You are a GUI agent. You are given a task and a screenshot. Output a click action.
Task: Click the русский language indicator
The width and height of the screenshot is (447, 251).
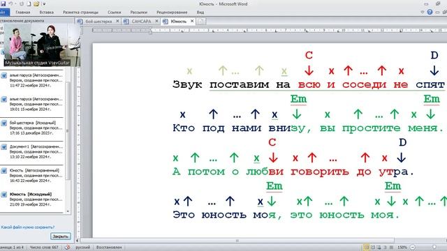click(x=82, y=248)
